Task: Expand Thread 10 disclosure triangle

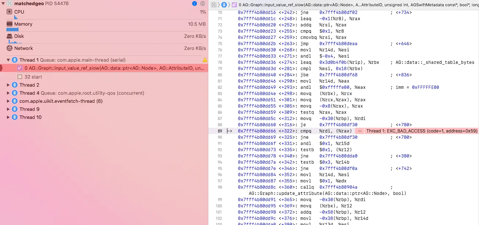Action: point(8,117)
